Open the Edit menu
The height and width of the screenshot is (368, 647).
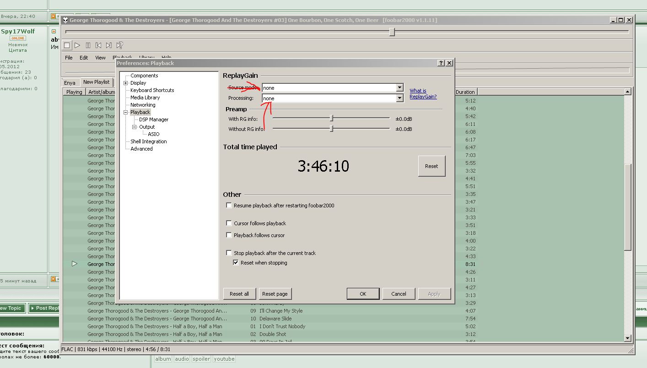84,58
